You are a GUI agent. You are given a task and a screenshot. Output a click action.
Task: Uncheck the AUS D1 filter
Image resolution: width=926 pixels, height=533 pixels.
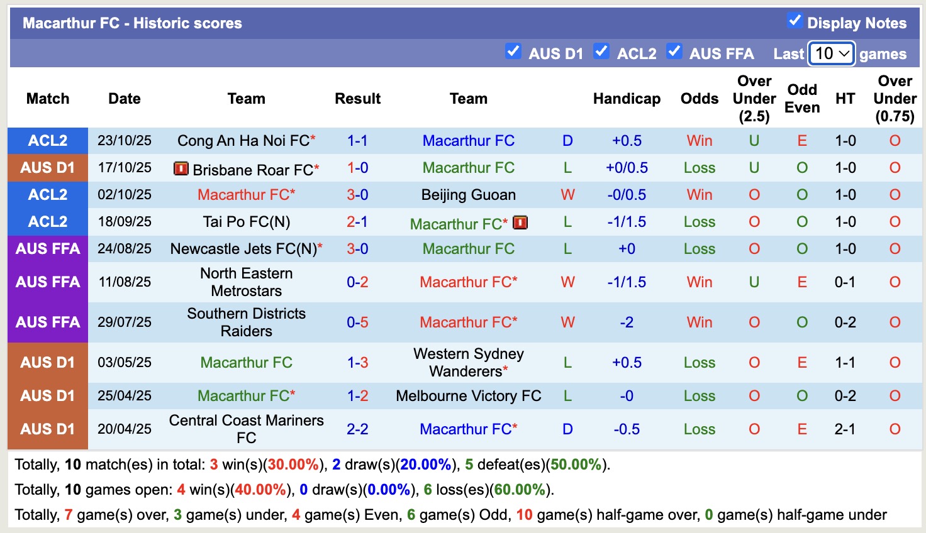pos(513,52)
